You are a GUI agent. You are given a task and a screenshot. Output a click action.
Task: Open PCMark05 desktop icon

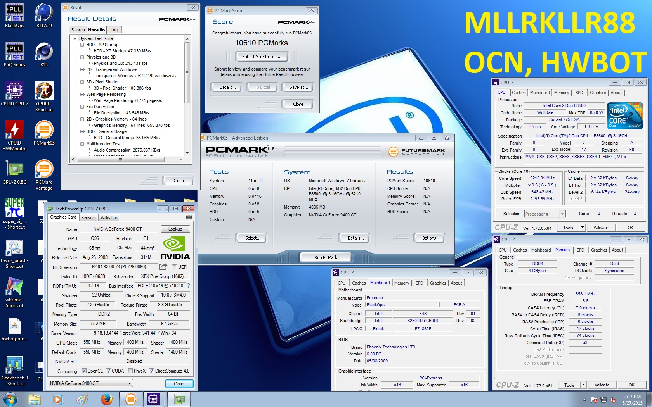pos(44,133)
